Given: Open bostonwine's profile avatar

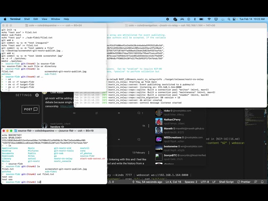Looking at the screenshot, I should (159, 148).
